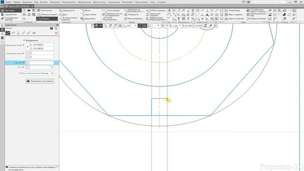
Task: Open the Вставка menu
Action: pyautogui.click(x=44, y=2)
